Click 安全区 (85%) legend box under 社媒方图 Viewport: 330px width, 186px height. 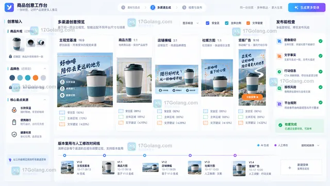(x=206, y=111)
